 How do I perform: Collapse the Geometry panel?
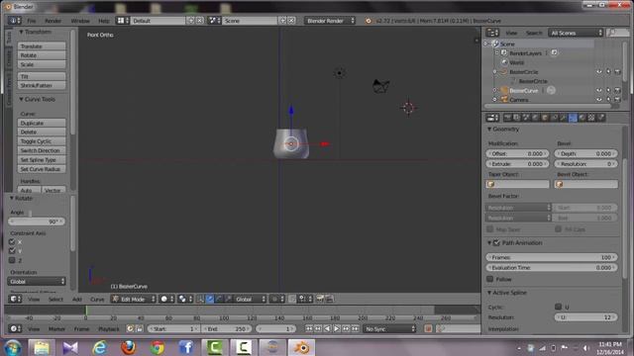point(489,130)
